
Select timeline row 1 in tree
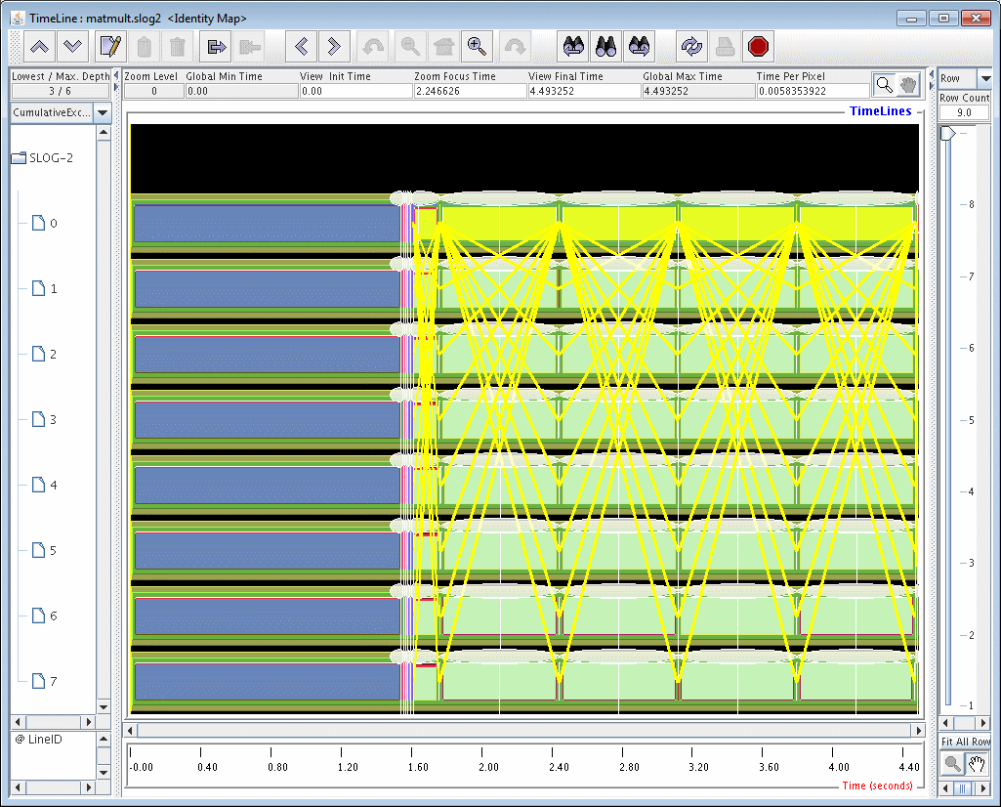(x=45, y=288)
